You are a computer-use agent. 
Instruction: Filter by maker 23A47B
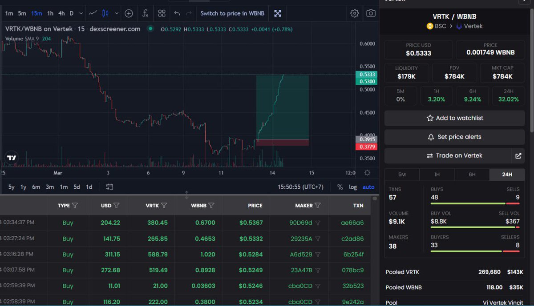(318, 270)
